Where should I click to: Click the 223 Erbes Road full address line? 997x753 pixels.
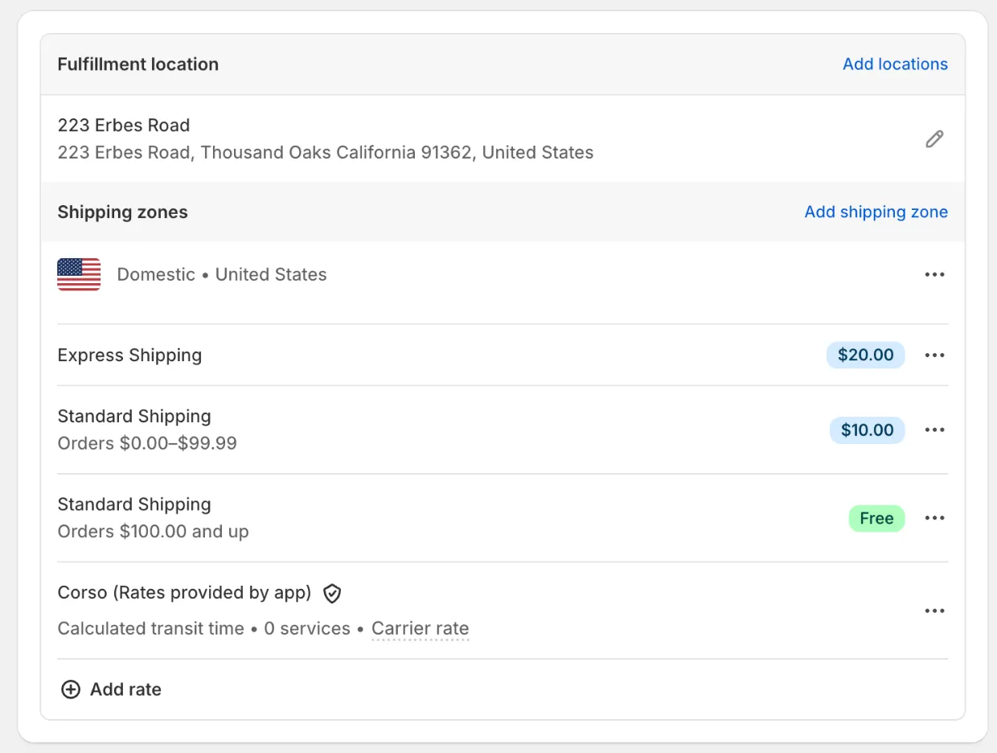click(325, 153)
